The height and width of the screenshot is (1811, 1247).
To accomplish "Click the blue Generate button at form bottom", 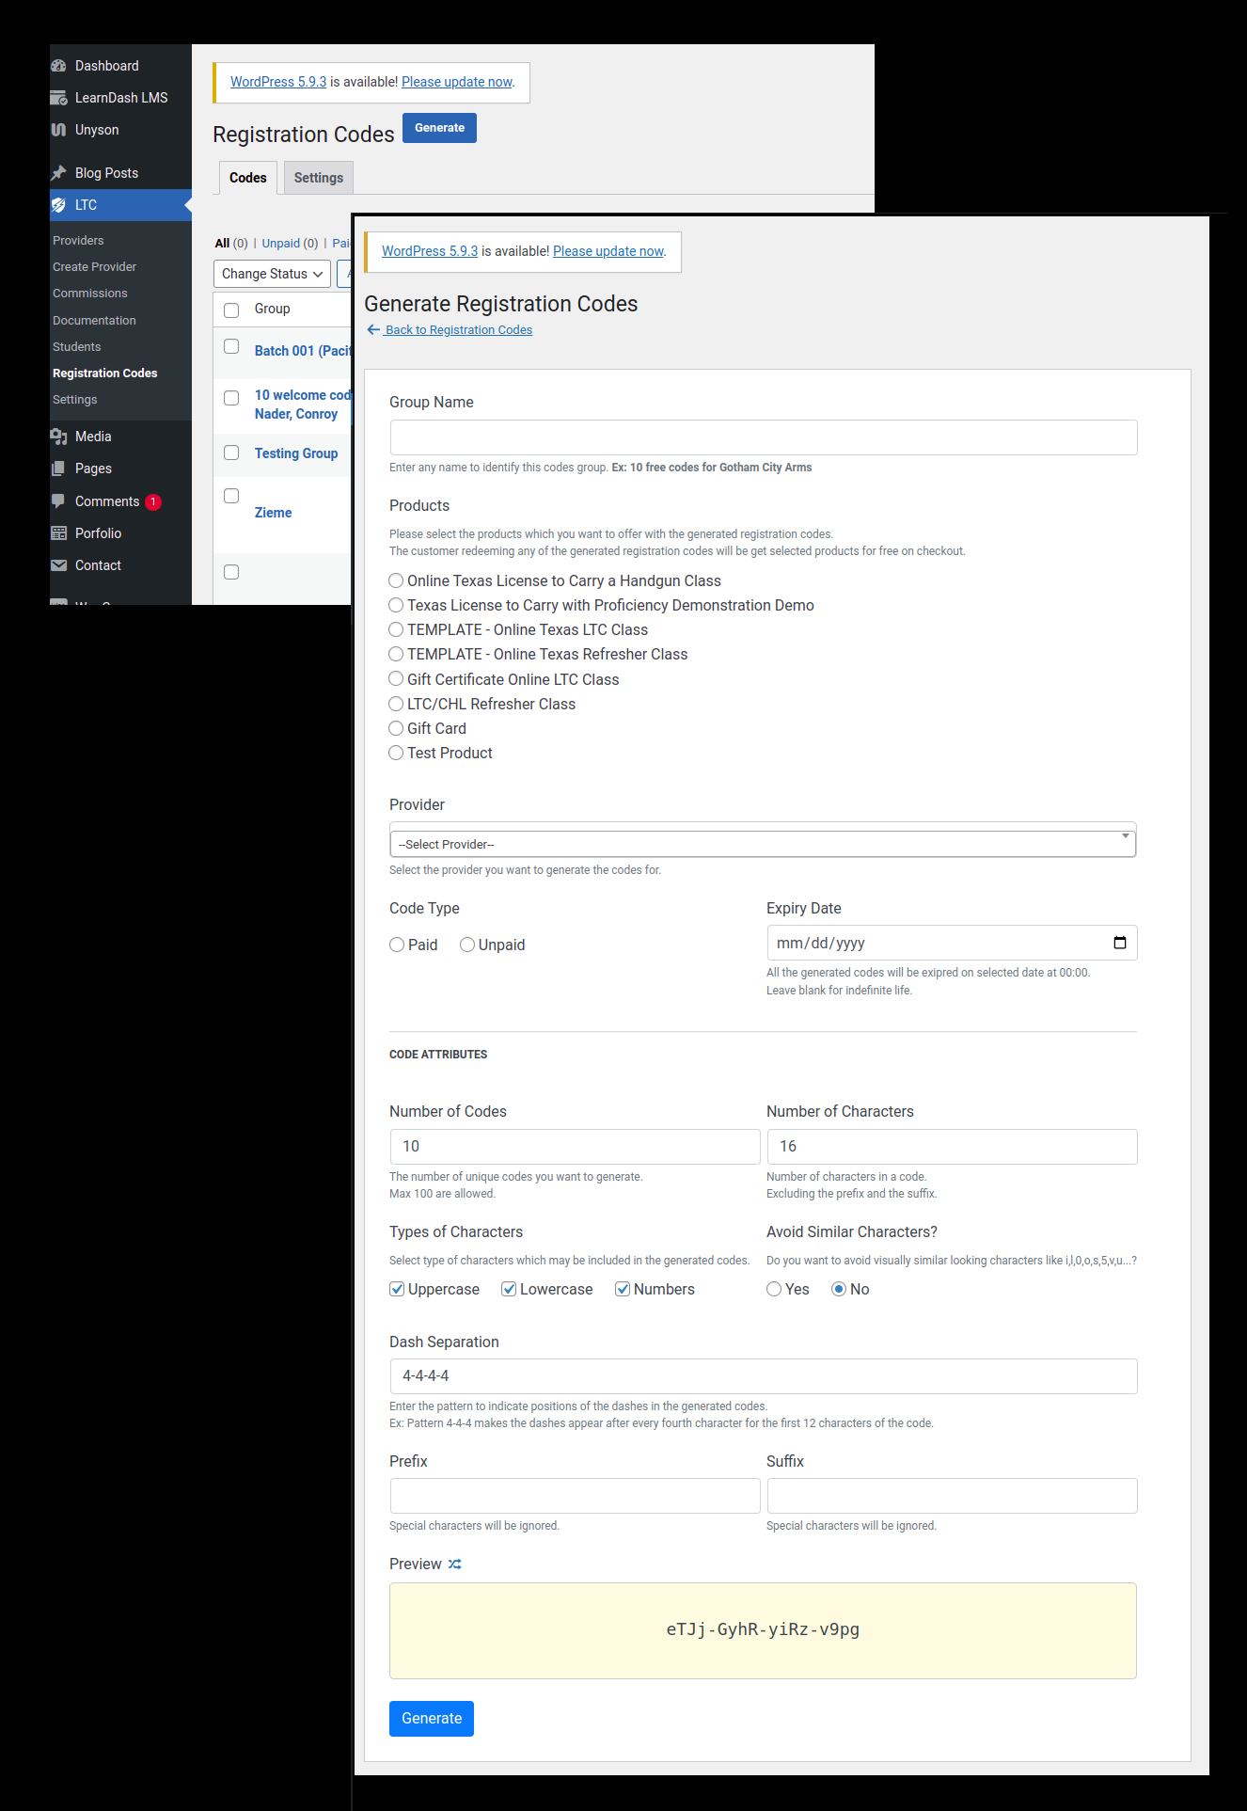I will point(432,1719).
